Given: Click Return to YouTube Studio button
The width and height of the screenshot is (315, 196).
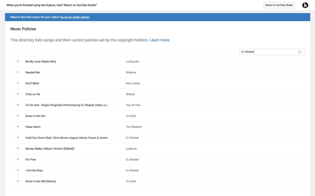Looking at the screenshot, I should point(279,5).
